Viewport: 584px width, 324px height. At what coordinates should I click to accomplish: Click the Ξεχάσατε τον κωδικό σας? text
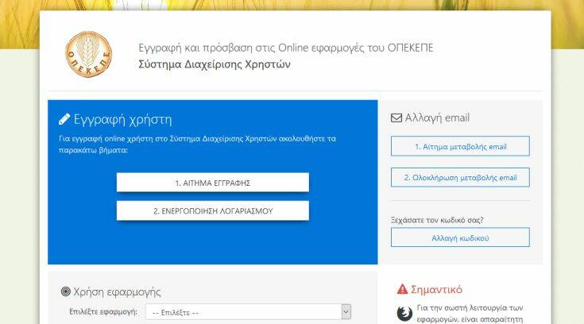437,220
